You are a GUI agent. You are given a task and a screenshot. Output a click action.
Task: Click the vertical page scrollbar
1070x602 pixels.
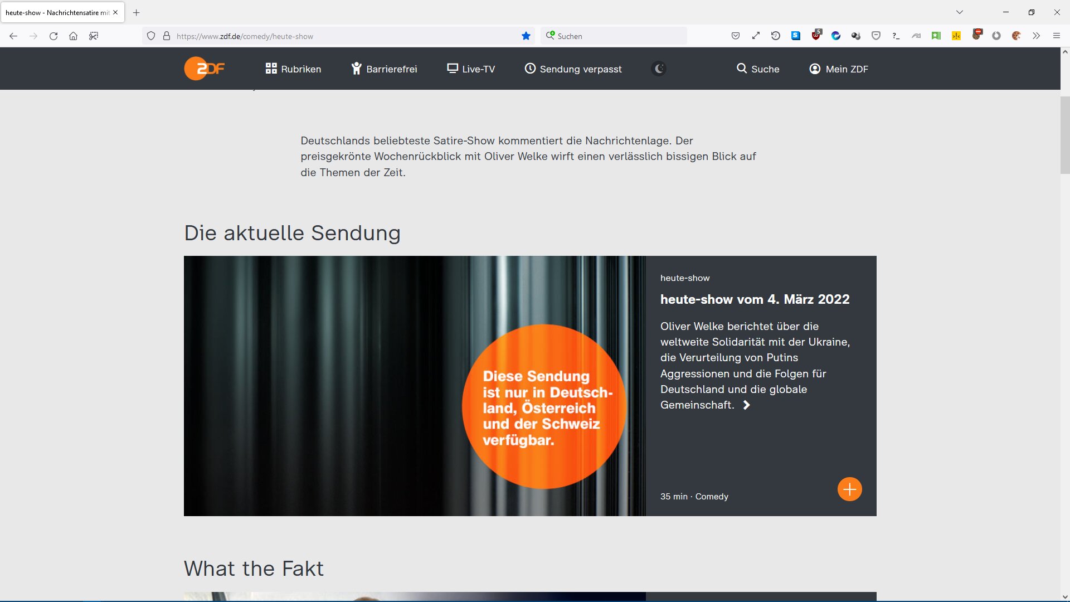point(1064,135)
